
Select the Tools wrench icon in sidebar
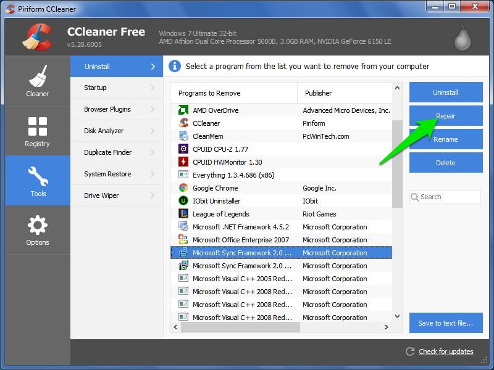pos(38,176)
